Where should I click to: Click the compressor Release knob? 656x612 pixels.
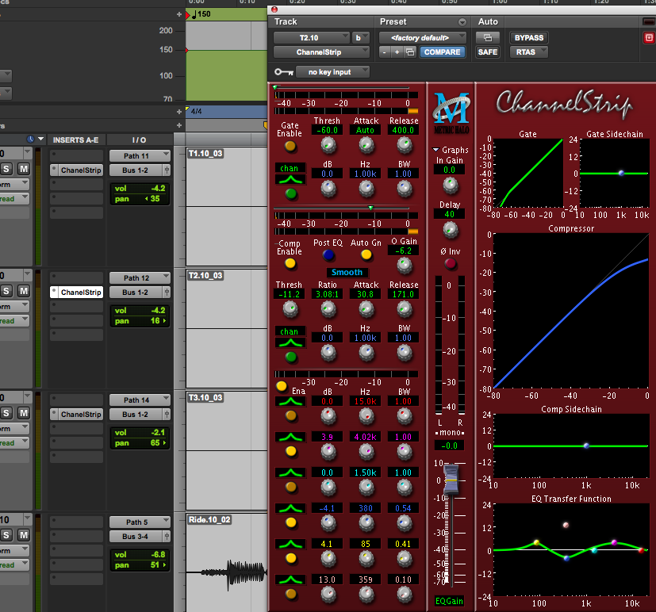[x=405, y=309]
